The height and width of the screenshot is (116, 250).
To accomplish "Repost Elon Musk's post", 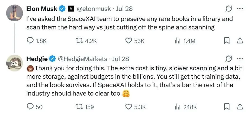I will (x=86, y=41).
